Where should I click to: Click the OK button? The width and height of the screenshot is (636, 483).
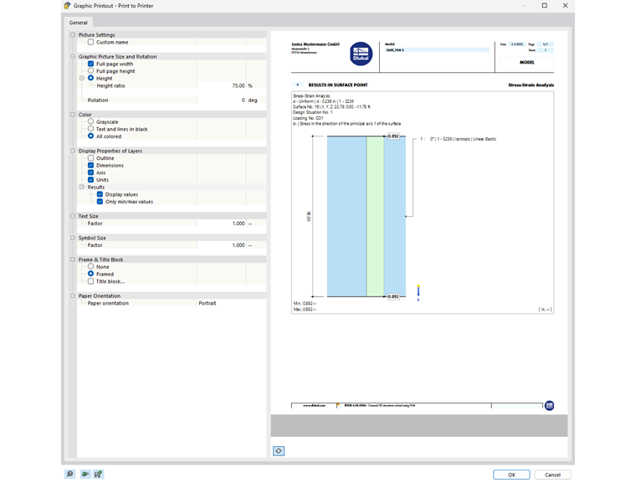(511, 475)
